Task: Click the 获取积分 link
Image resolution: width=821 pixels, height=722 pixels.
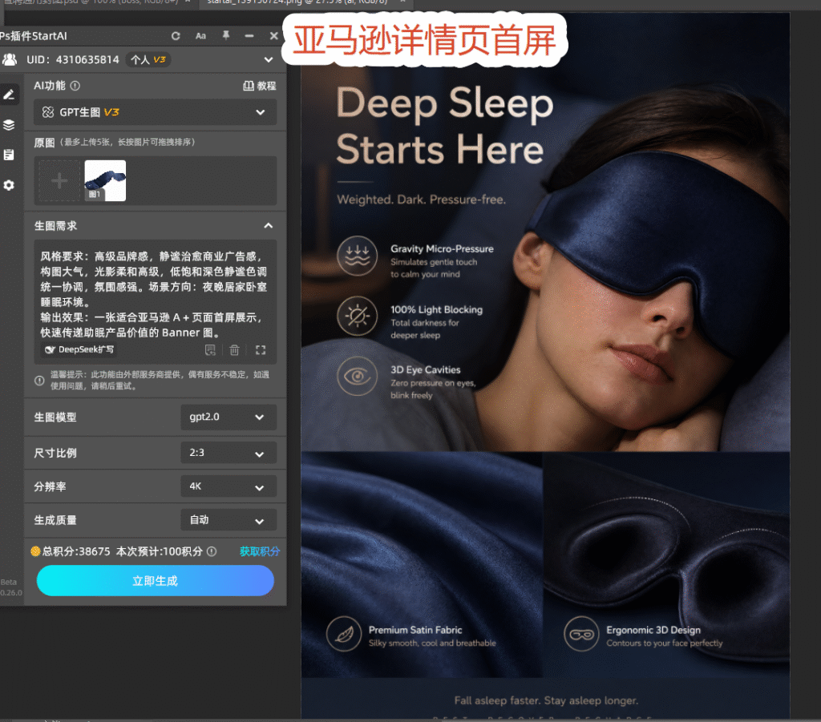Action: pyautogui.click(x=260, y=551)
